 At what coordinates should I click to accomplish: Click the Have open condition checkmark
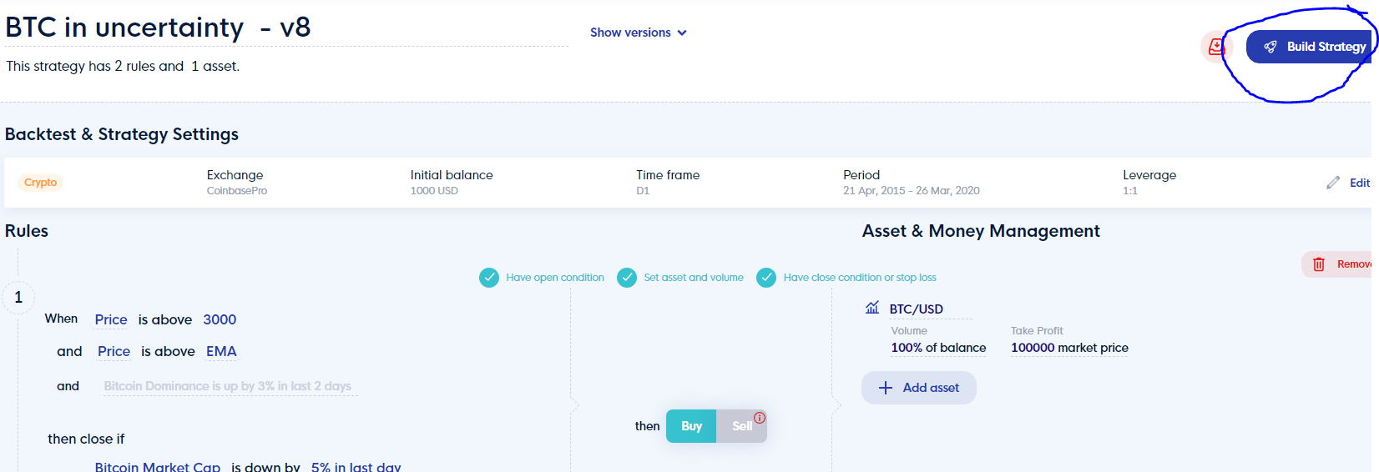(489, 278)
